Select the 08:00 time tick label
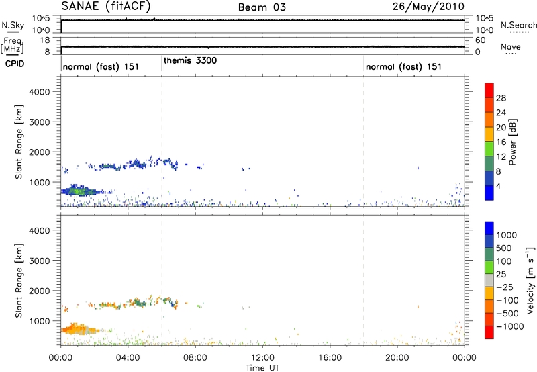The height and width of the screenshot is (372, 537). 195,358
